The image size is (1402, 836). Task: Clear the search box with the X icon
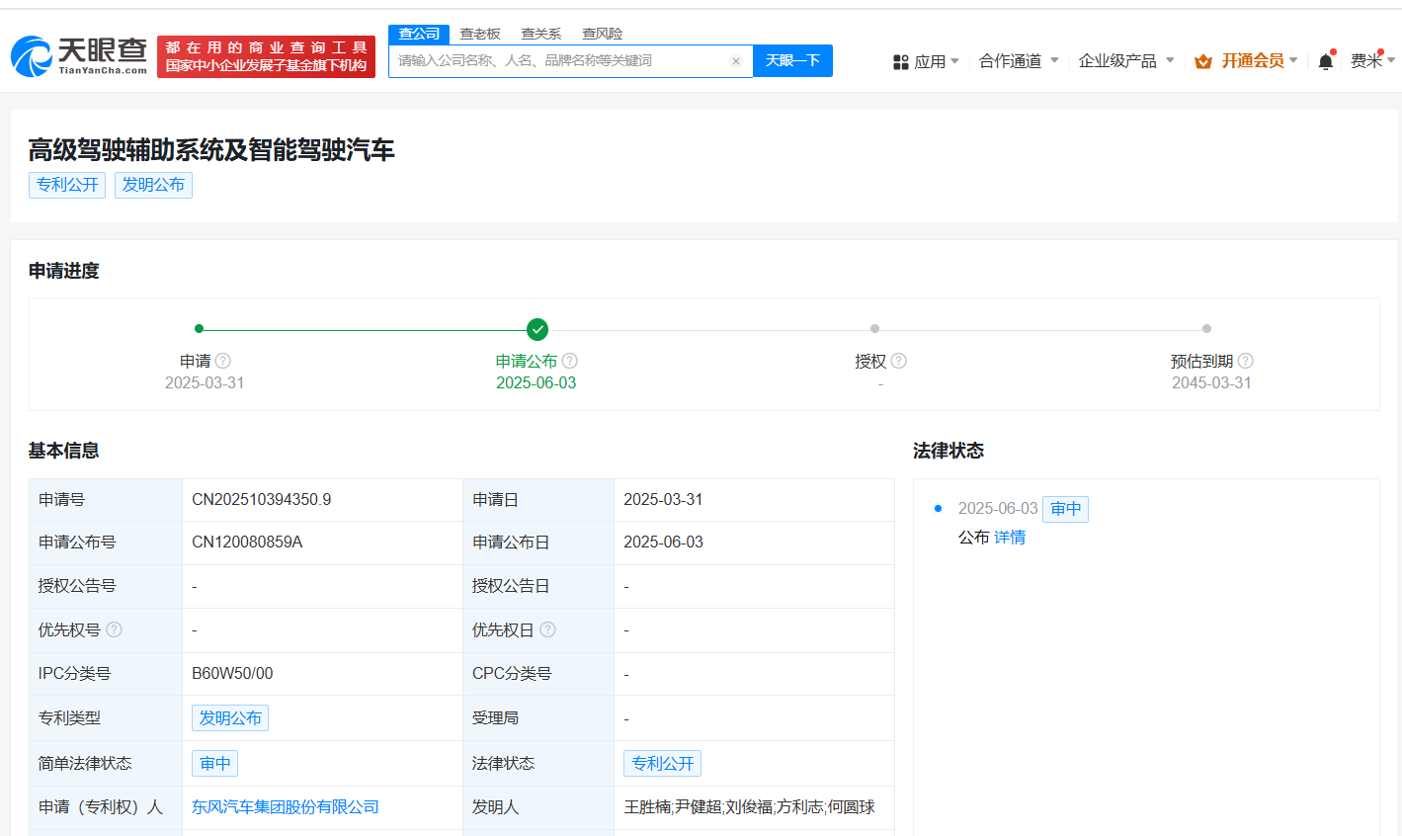click(735, 61)
